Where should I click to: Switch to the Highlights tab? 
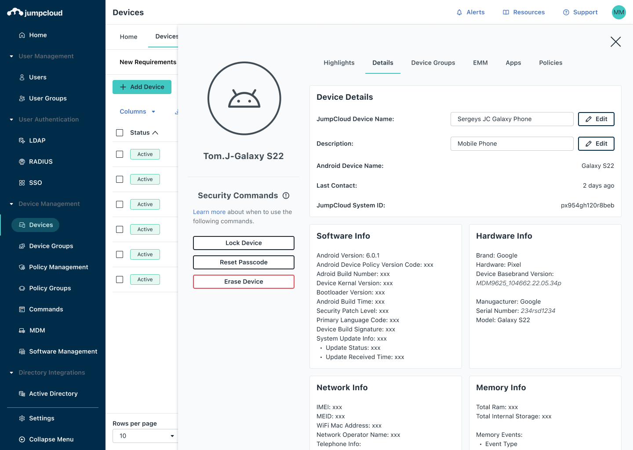coord(339,63)
